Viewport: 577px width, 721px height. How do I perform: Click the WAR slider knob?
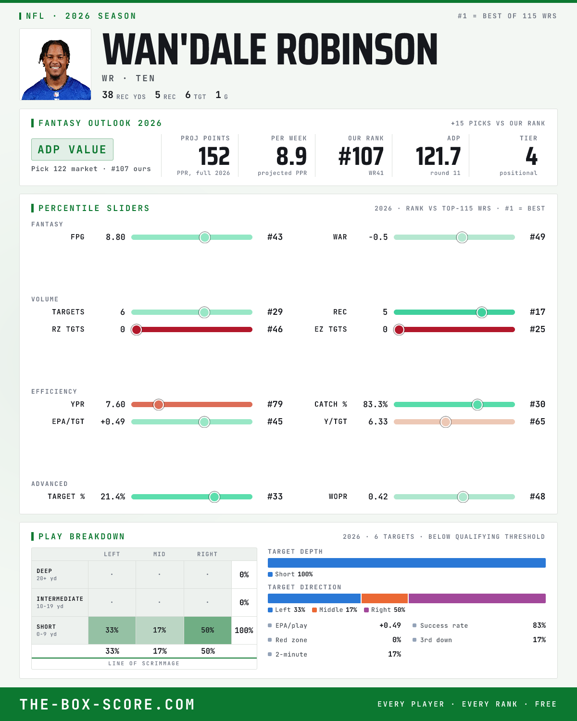click(x=462, y=237)
